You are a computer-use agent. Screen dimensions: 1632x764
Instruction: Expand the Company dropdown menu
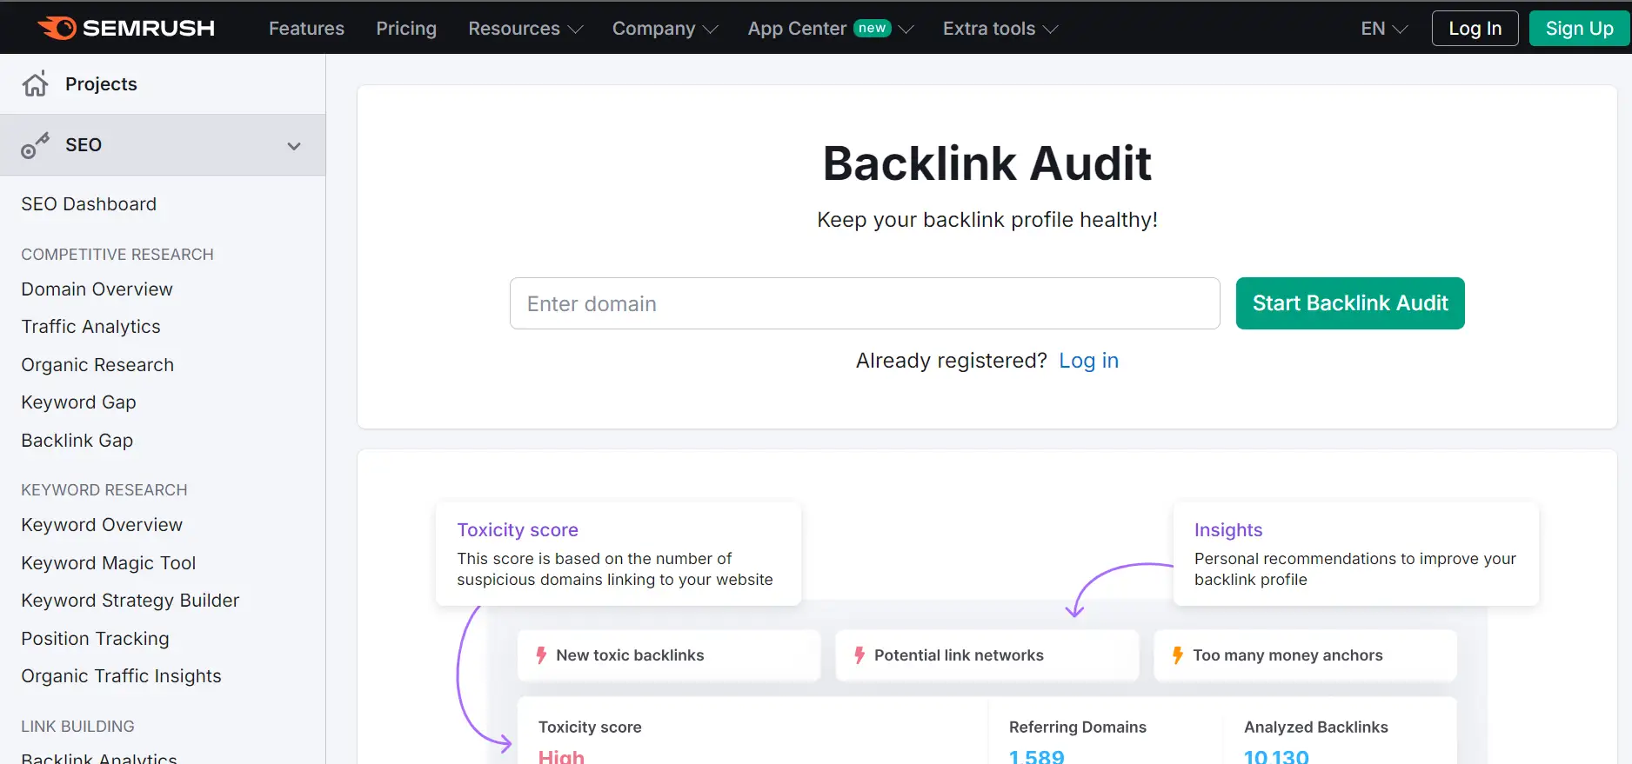(x=666, y=29)
